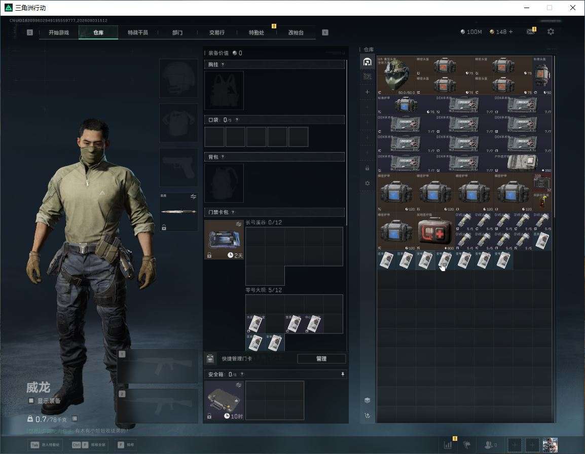This screenshot has height=454, width=585.
Task: Click the 管理 keycard manage button
Action: pyautogui.click(x=321, y=359)
